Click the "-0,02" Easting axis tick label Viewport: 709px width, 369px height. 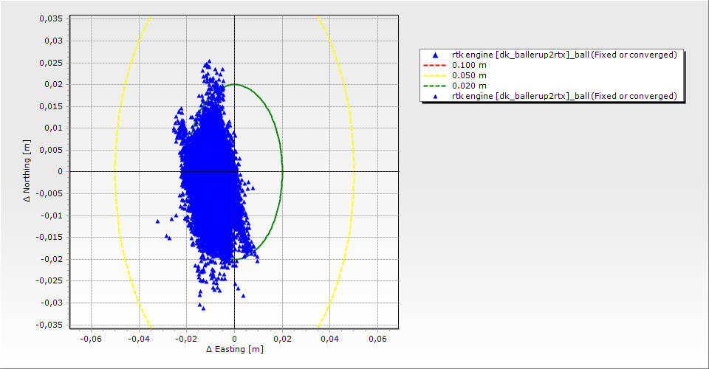point(186,339)
